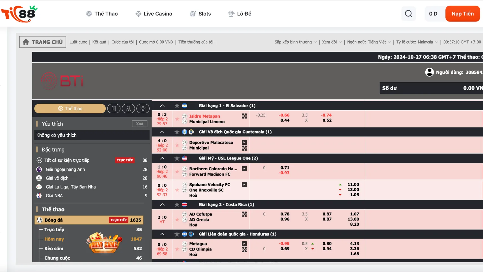Click the betslip icon beside Thể thao
Viewport: 483px width, 272px height.
[x=114, y=109]
